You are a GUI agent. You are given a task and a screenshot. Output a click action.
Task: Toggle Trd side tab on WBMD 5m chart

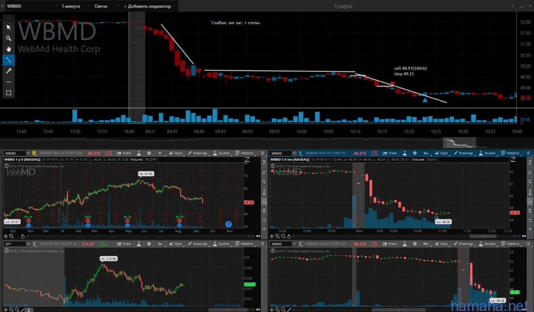530,162
